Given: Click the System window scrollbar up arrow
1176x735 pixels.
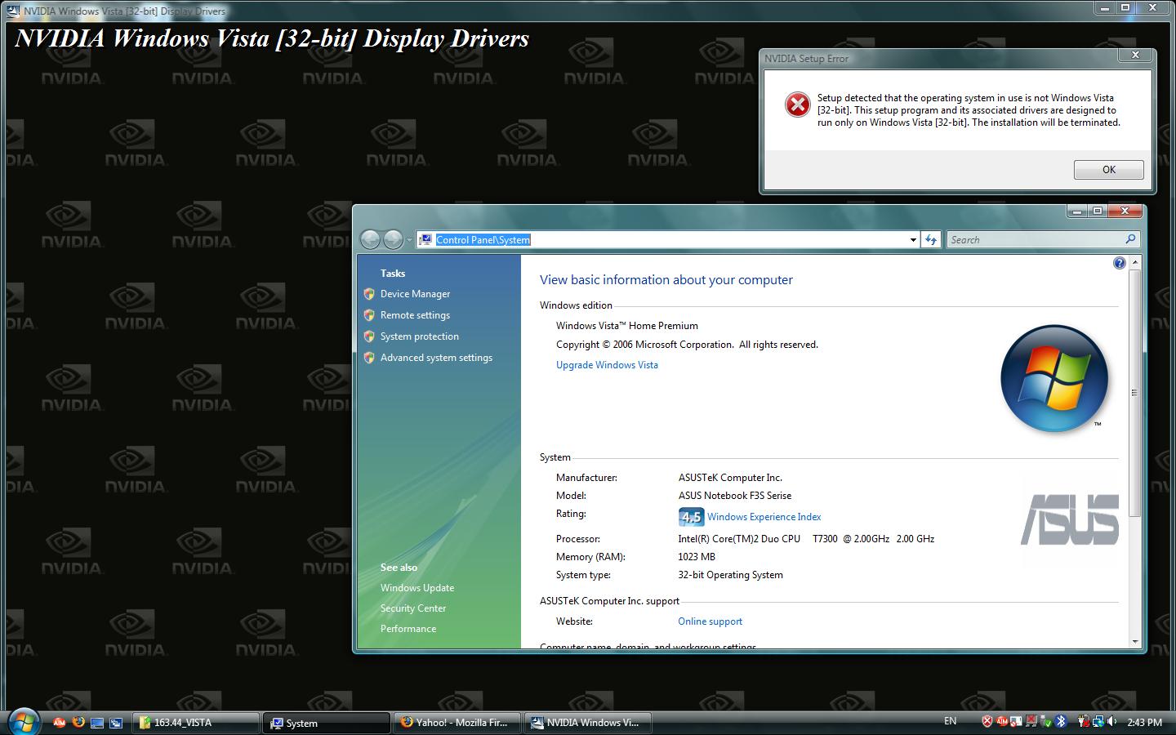Looking at the screenshot, I should [1134, 262].
